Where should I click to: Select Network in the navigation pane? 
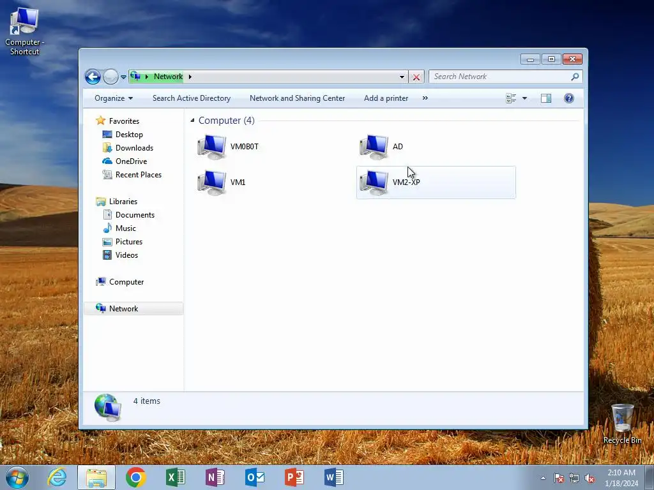(133, 309)
